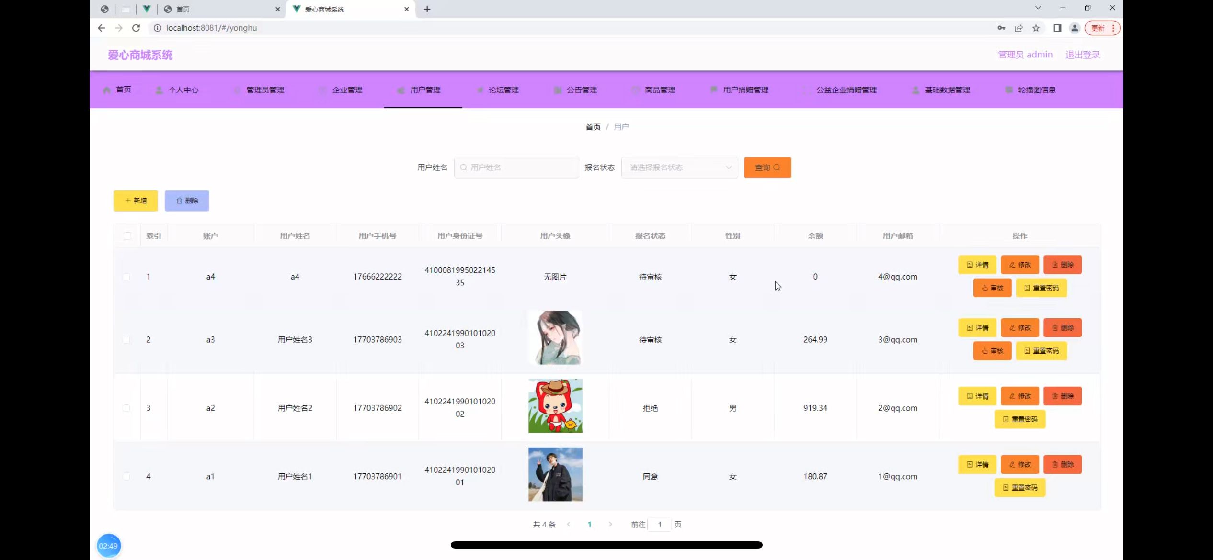Click 审核 for the a4 user row
This screenshot has width=1213, height=560.
(992, 288)
